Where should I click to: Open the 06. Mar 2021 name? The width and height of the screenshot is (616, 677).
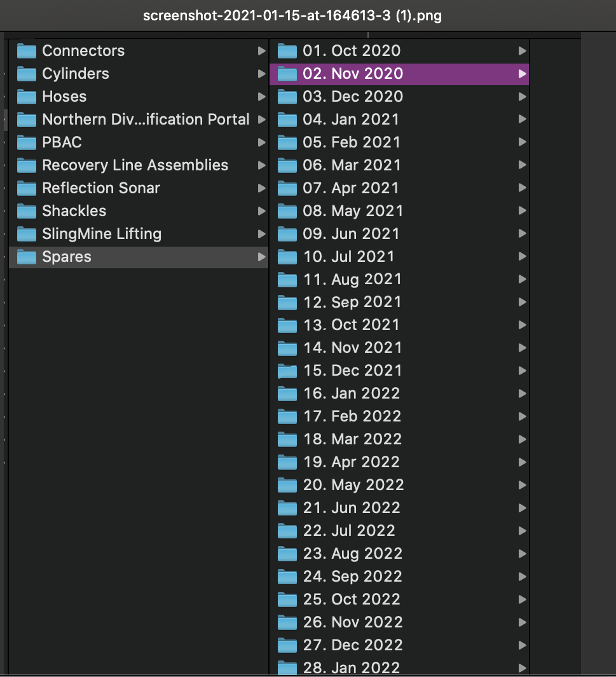click(352, 165)
